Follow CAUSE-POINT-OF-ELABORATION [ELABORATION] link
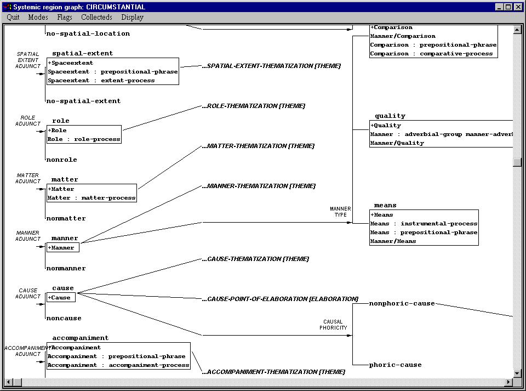This screenshot has height=391, width=526. [x=281, y=299]
